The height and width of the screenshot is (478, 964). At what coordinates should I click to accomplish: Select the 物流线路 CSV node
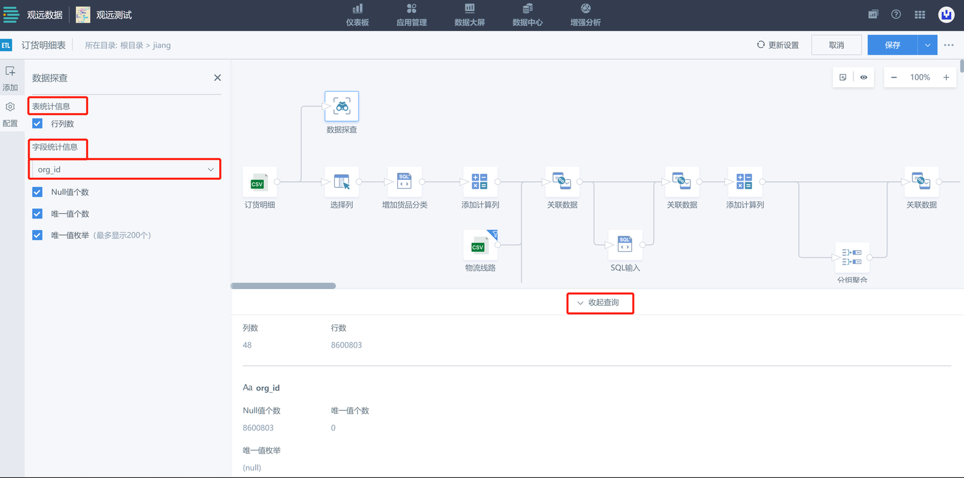coord(480,245)
